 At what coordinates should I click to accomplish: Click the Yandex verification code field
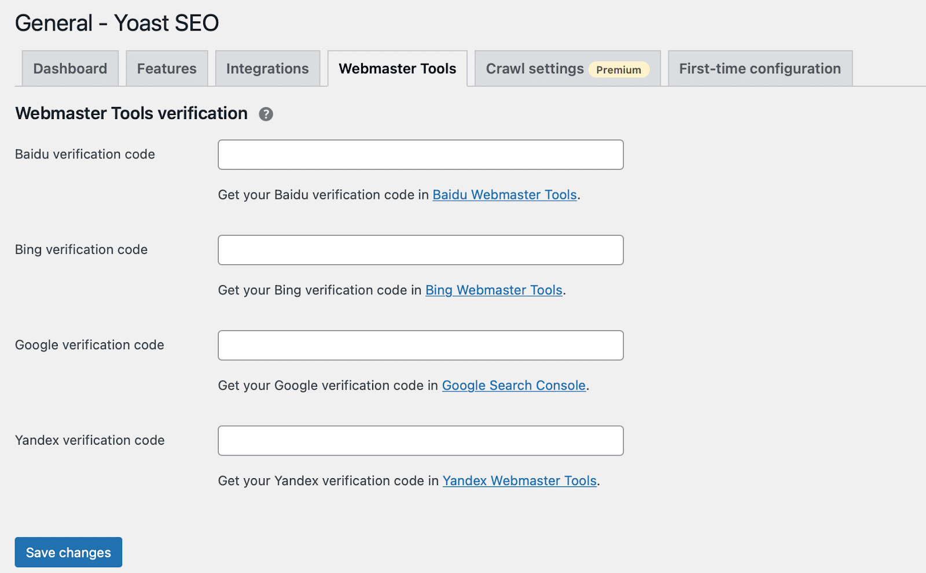(x=420, y=441)
